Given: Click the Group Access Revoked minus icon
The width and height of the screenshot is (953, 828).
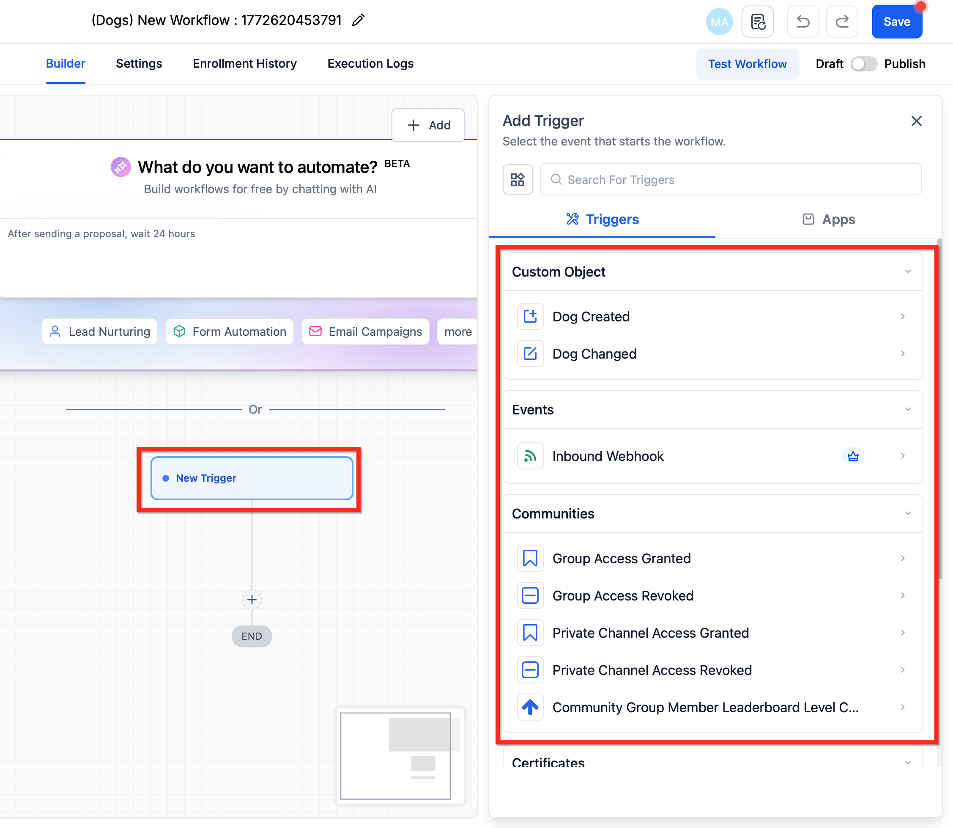Looking at the screenshot, I should (530, 595).
